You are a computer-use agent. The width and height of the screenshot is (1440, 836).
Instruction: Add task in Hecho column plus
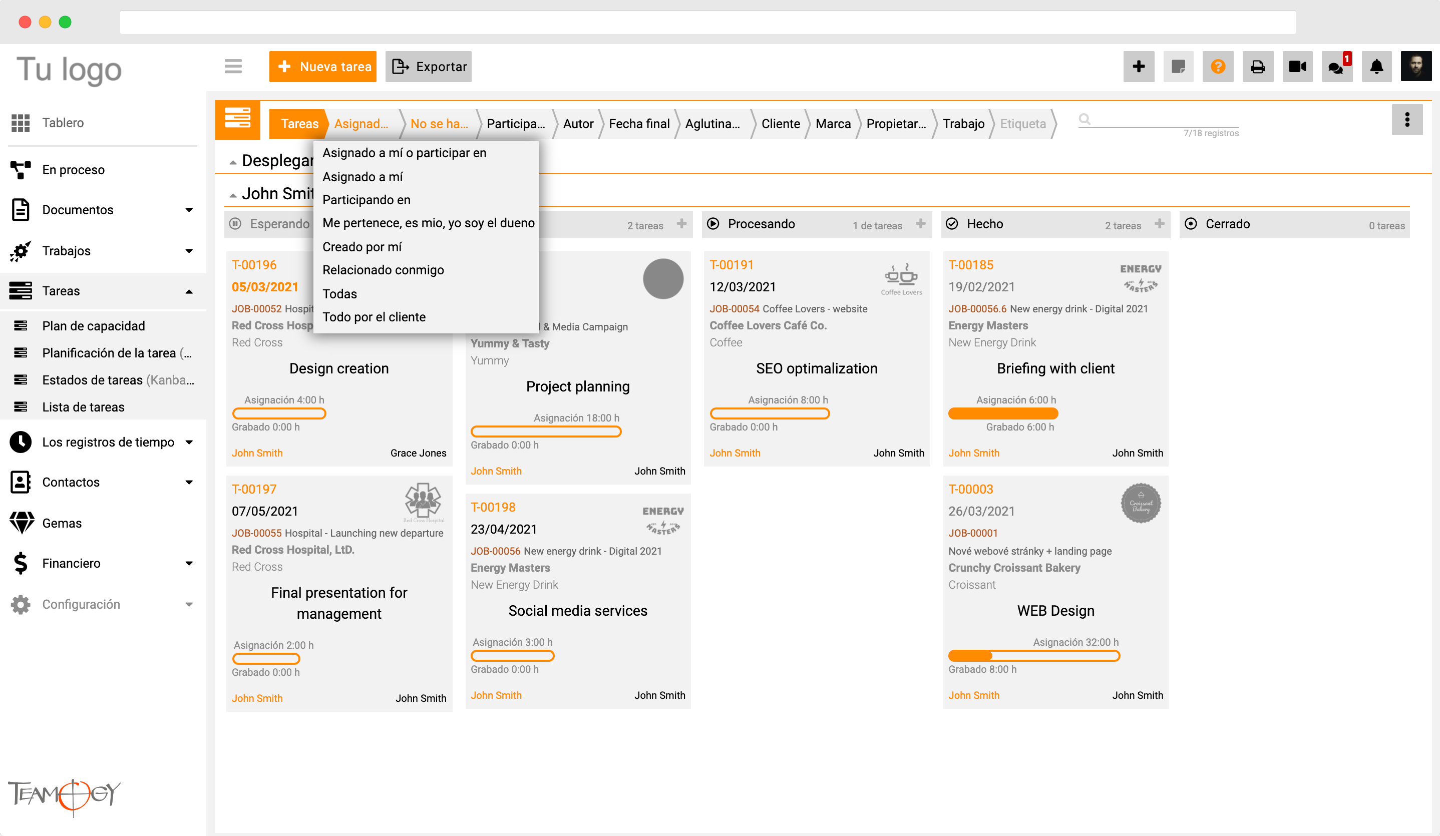pyautogui.click(x=1159, y=223)
